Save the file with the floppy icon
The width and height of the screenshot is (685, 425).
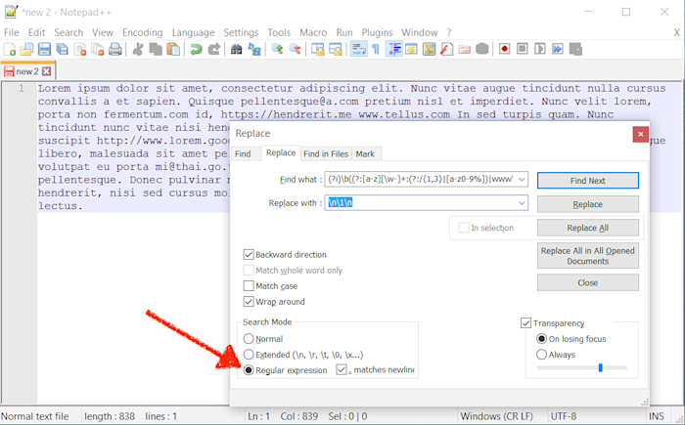point(44,49)
